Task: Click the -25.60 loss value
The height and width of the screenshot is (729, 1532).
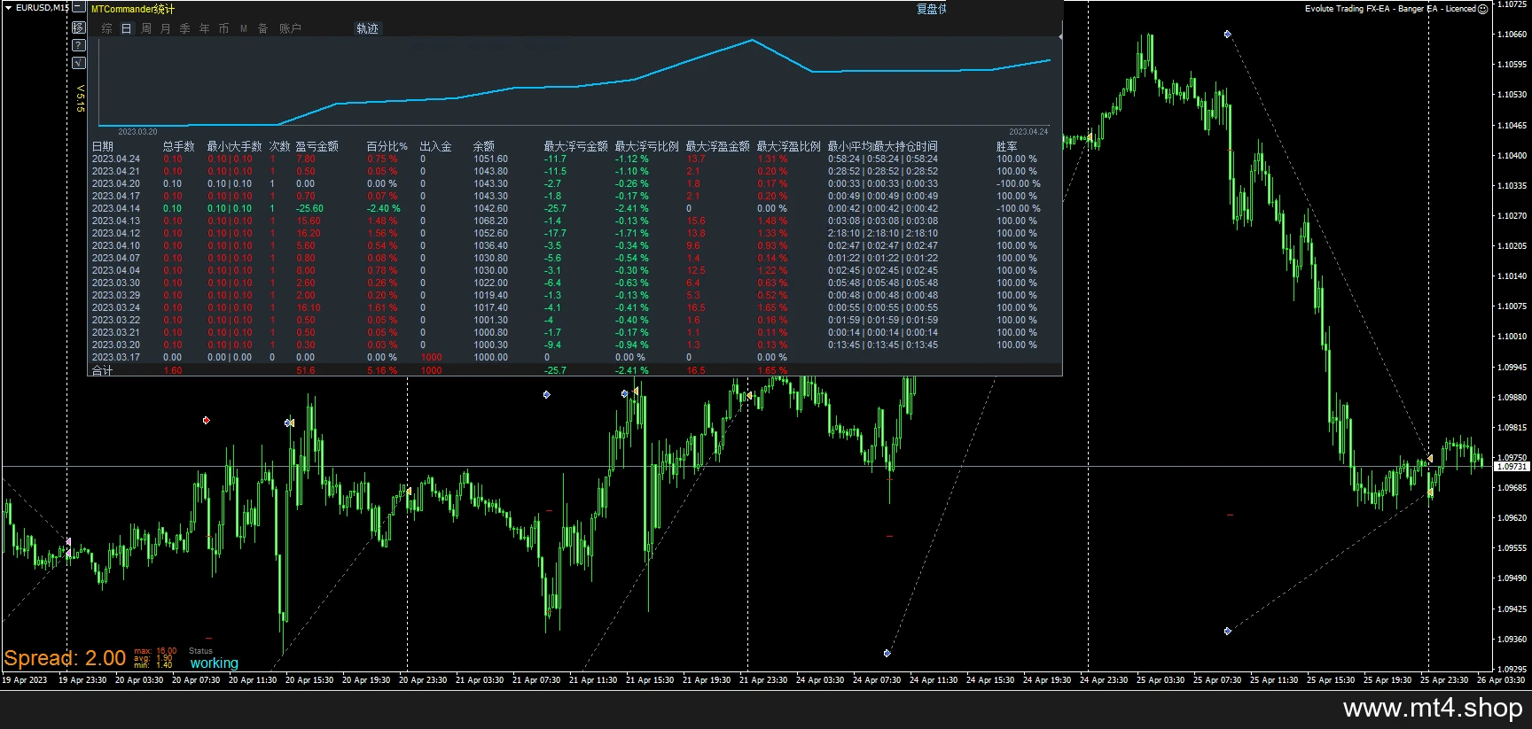Action: click(309, 209)
